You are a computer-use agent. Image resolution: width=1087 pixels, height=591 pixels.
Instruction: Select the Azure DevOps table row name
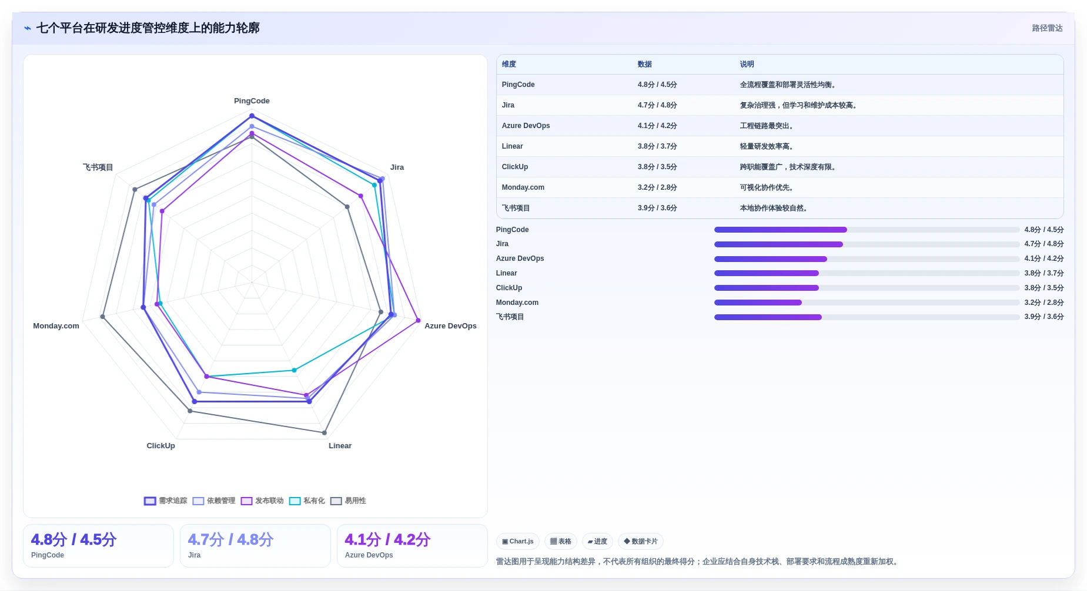526,126
